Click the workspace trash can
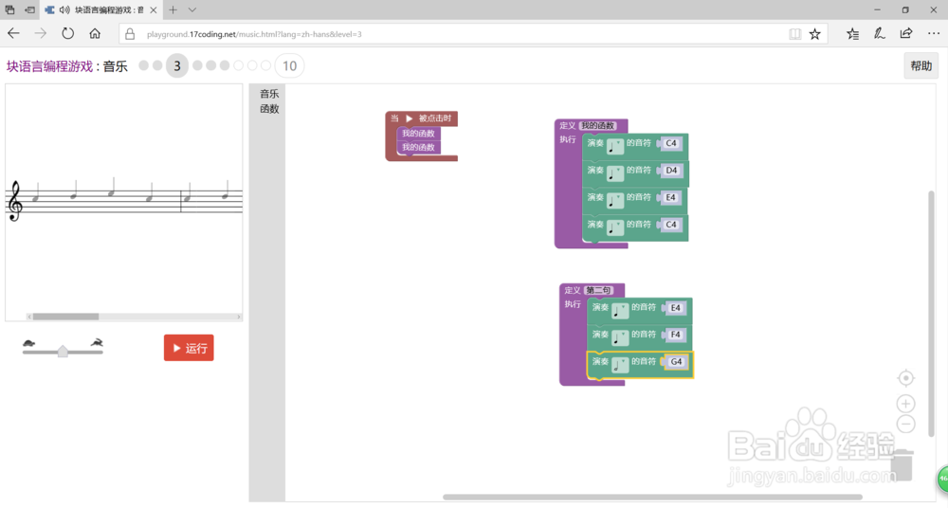This screenshot has width=948, height=508. (x=902, y=464)
